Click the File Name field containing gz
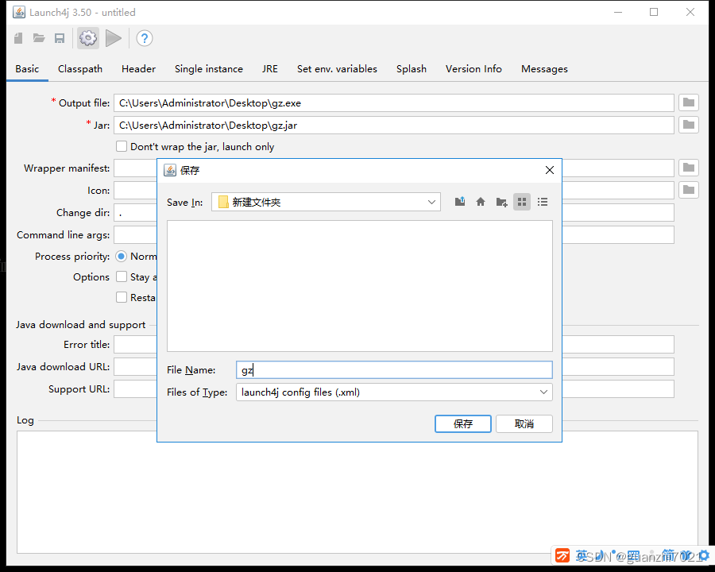This screenshot has width=715, height=572. (357, 369)
